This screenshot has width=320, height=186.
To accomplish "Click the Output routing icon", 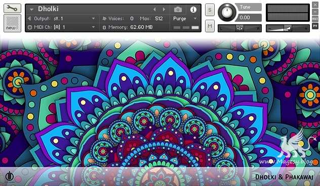I will point(29,19).
